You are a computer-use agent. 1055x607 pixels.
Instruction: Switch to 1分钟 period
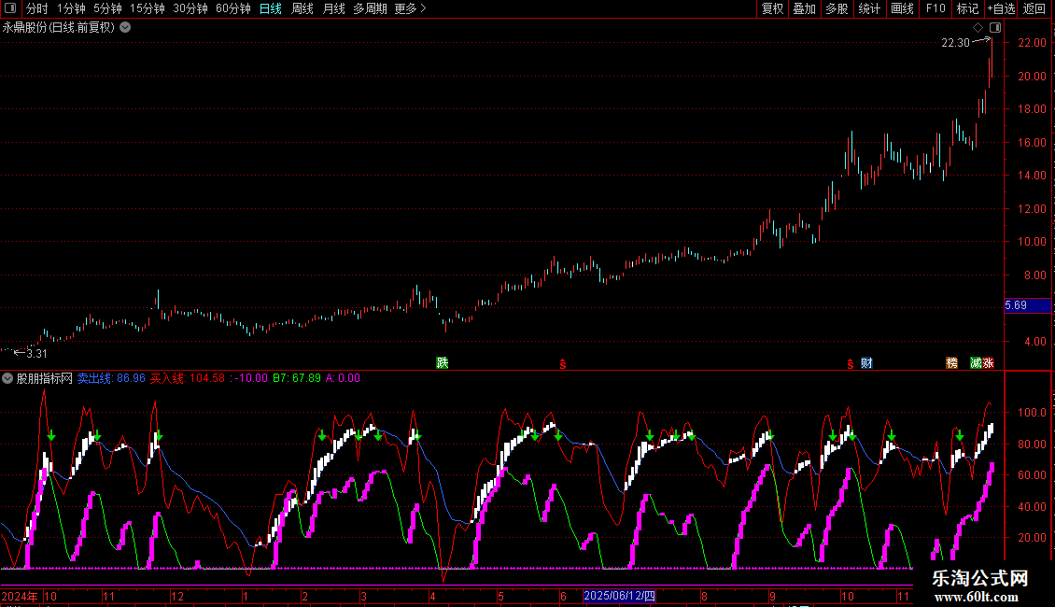(71, 8)
